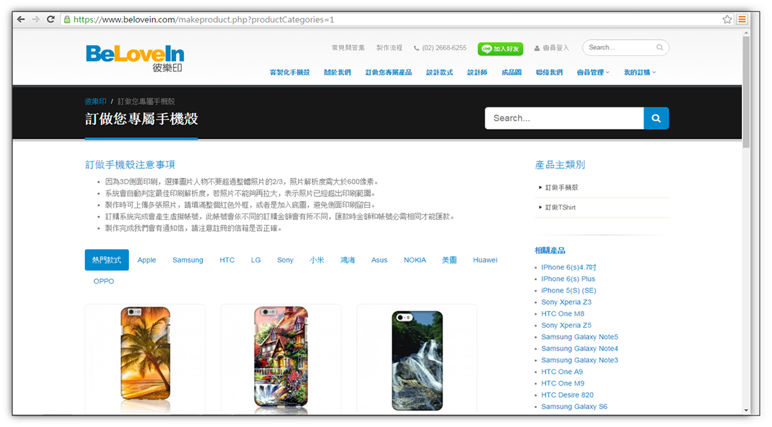Screen dimensions: 772x427
Task: Click the BeLoveIn logo
Action: (x=135, y=58)
